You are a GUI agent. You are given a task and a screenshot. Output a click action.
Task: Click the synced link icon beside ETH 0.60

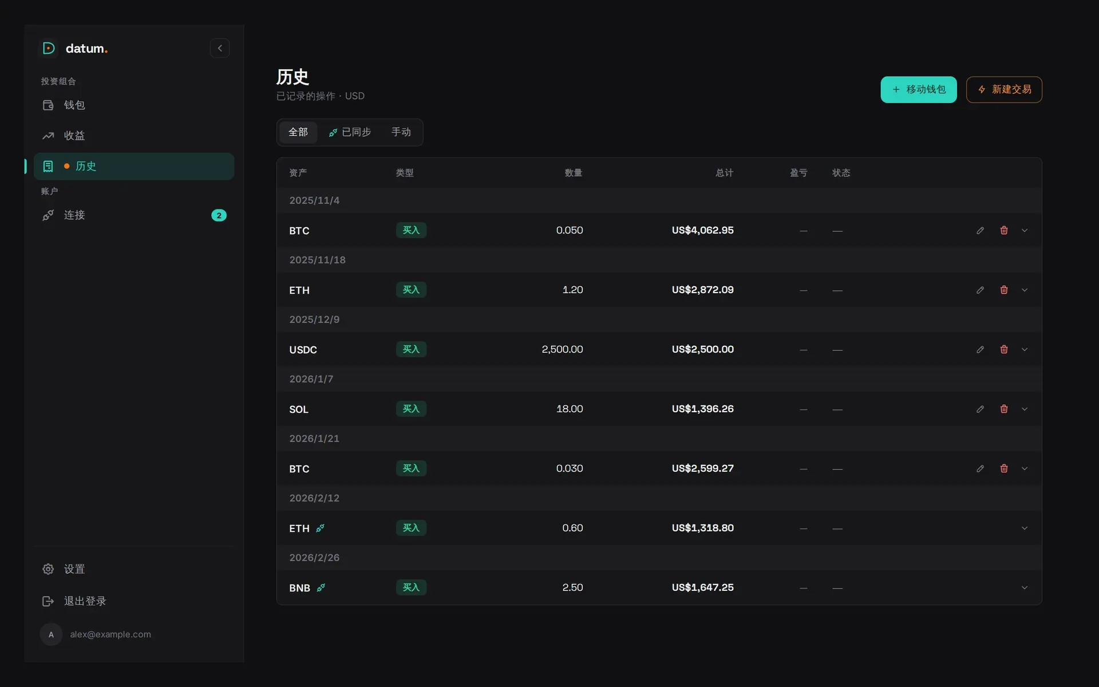tap(321, 528)
